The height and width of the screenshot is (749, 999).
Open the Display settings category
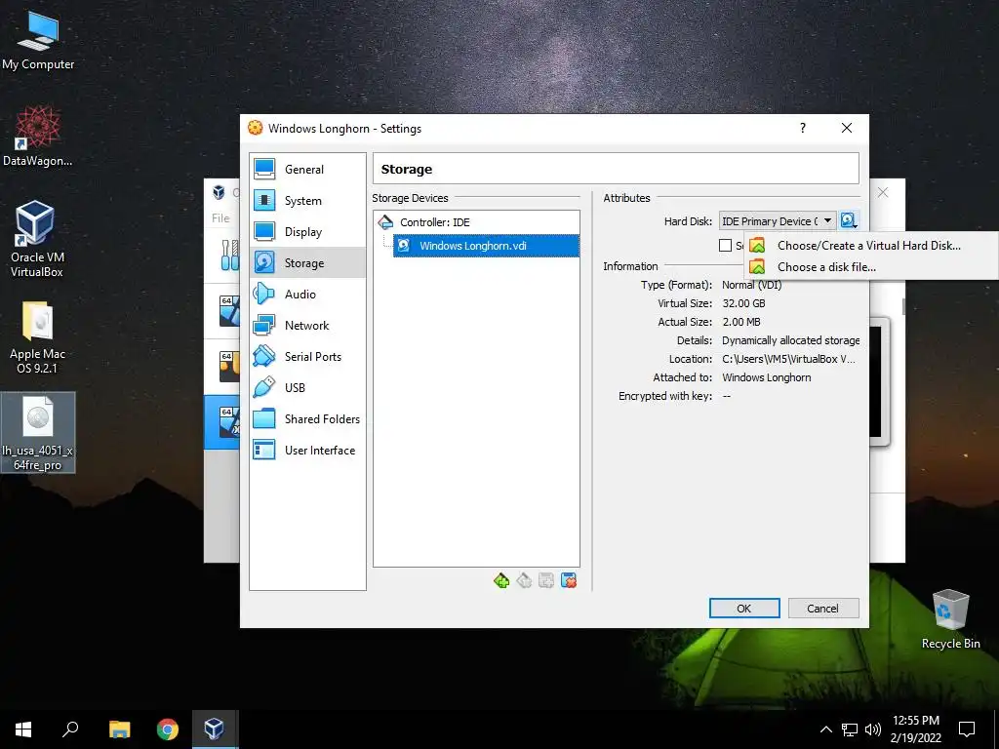coord(307,232)
